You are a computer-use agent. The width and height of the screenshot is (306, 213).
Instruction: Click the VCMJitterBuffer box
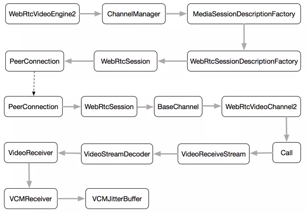coord(117,199)
